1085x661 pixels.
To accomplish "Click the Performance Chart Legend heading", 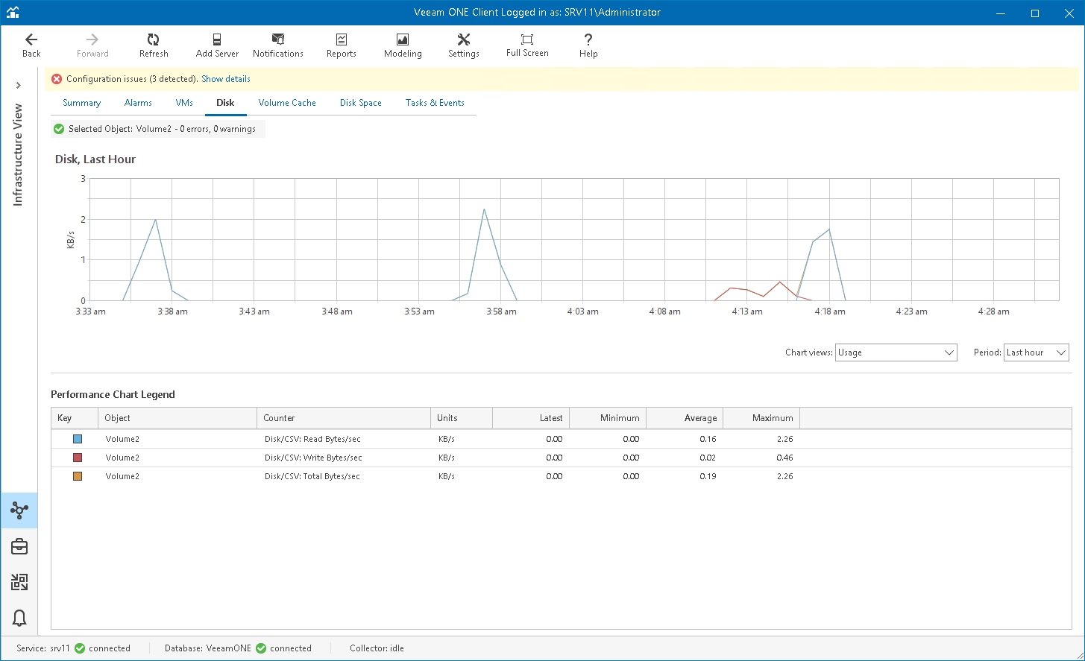I will coord(113,394).
